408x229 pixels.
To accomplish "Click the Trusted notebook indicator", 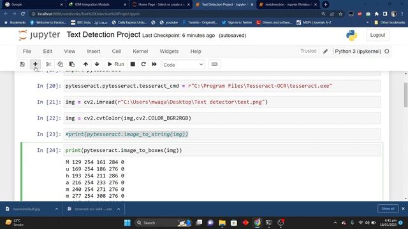I will [x=309, y=51].
